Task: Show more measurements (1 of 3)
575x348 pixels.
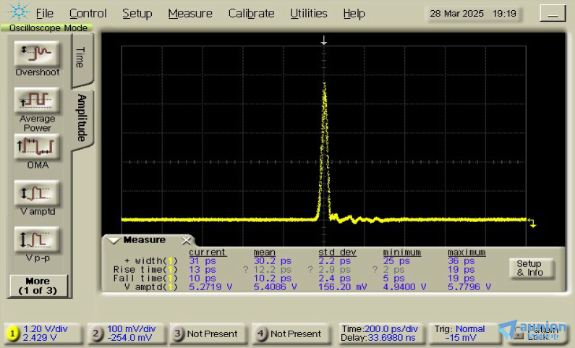Action: 38,286
